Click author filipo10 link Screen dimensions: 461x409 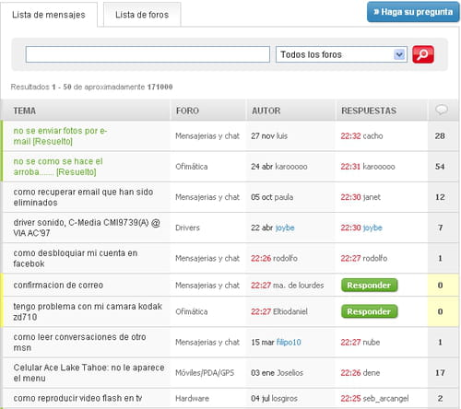point(289,342)
